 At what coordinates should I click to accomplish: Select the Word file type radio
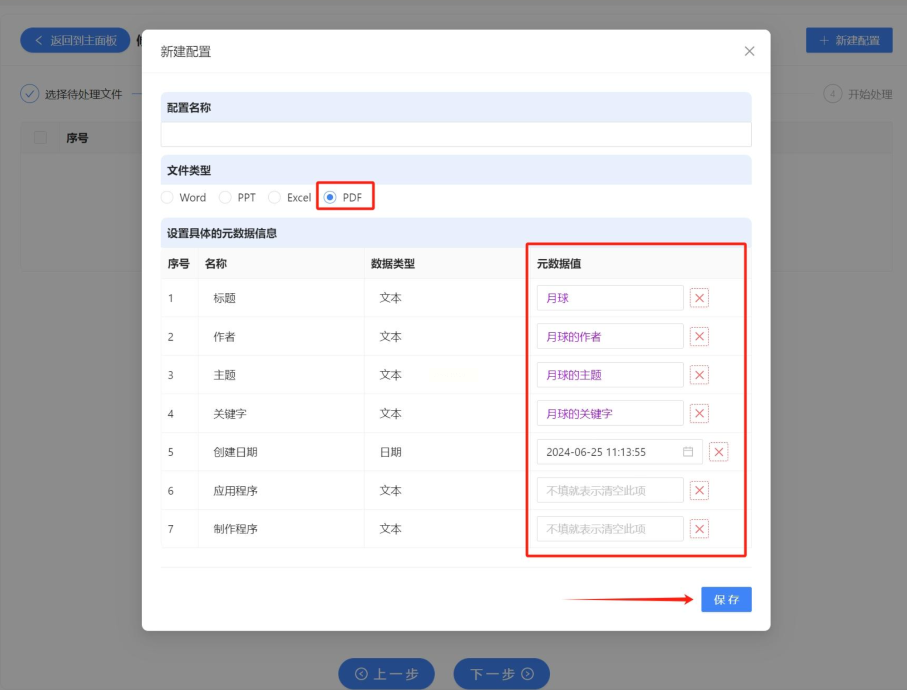[168, 197]
